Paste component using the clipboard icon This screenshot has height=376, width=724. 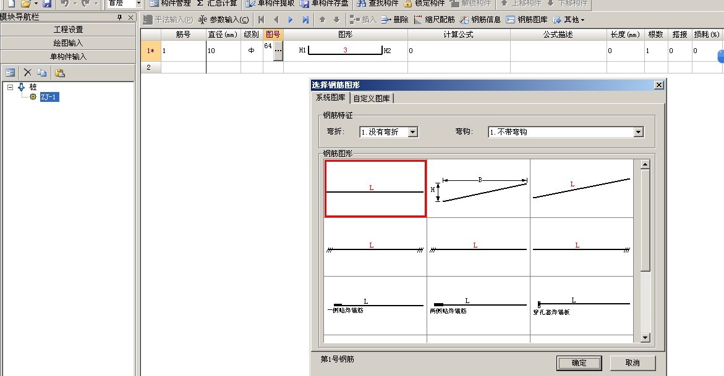click(x=59, y=72)
